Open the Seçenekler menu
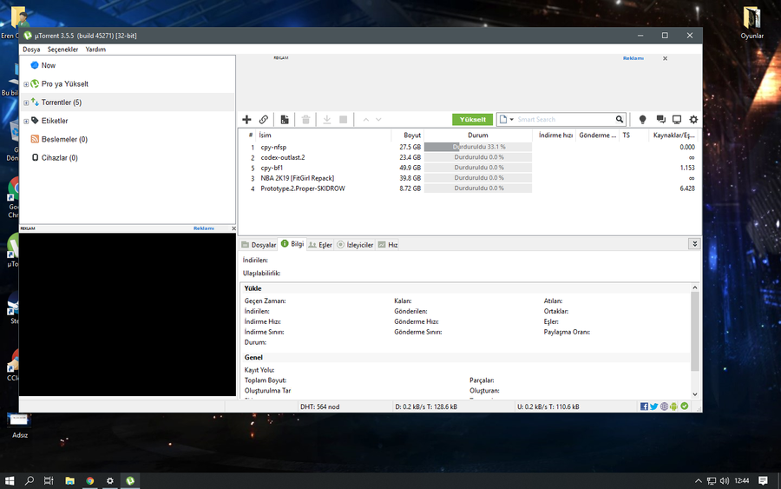 coord(62,50)
